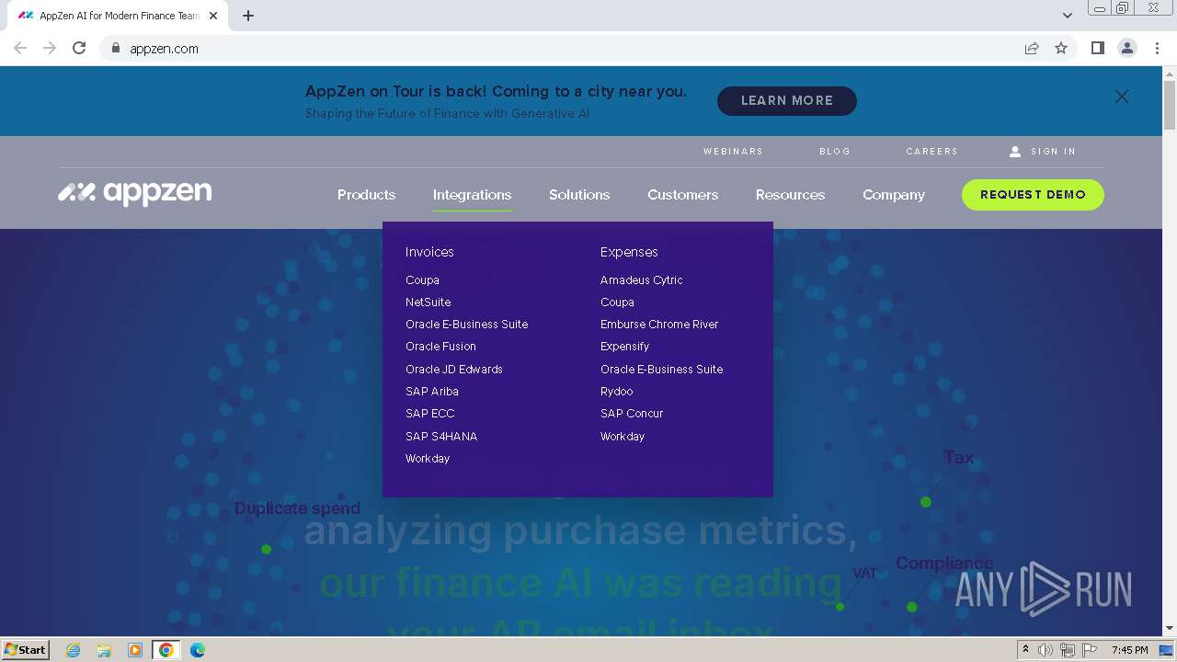
Task: Open the Customers menu
Action: click(682, 195)
